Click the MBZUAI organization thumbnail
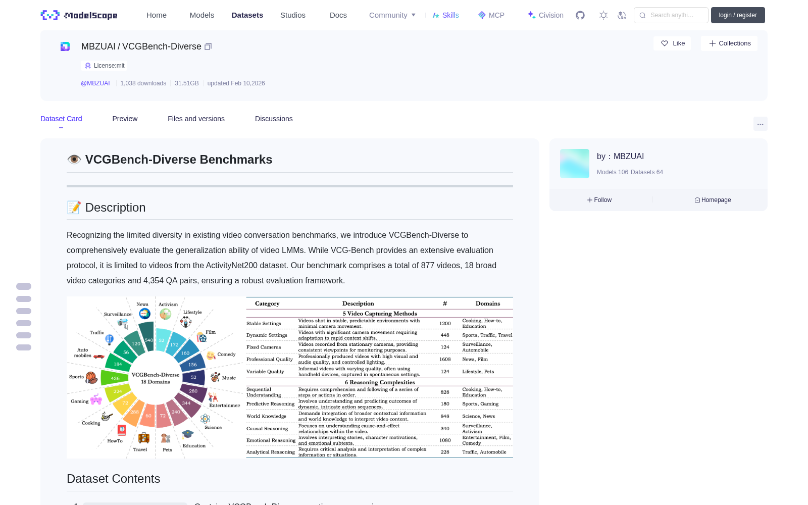 575,164
